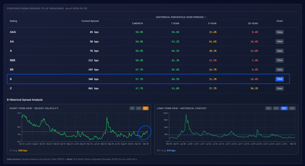This screenshot has width=305, height=166.
Task: Switch long-term view to 30Y
Action: click(292, 108)
